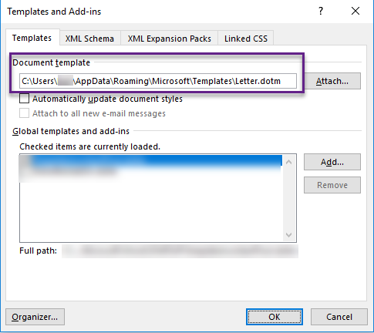Click empty area in global templates list
Screen dimensions: 374x333
pos(152,210)
